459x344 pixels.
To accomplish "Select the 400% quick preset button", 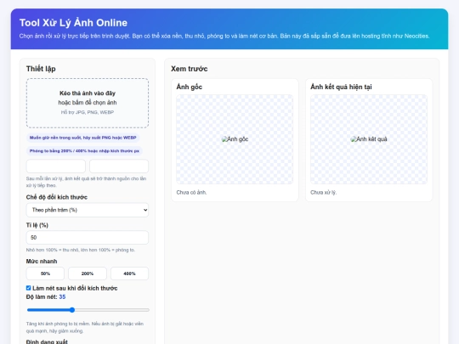I will tap(129, 274).
